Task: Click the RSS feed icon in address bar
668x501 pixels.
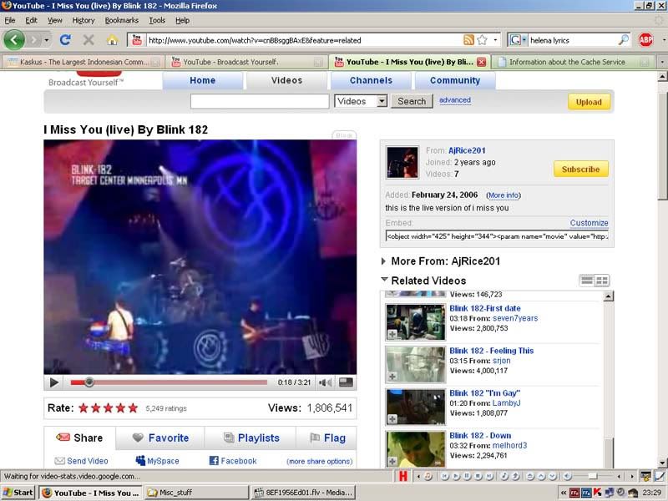Action: pos(468,40)
